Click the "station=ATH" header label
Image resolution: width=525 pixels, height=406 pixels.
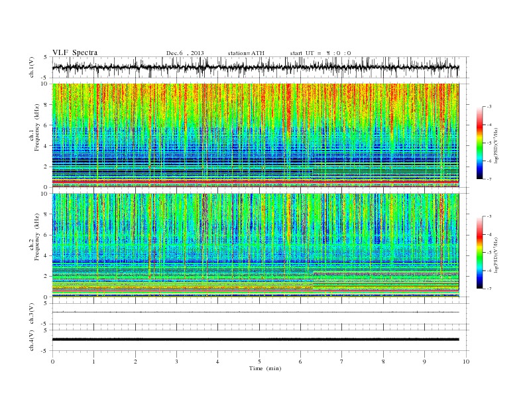point(246,53)
